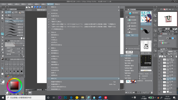
Task: Toggle visibility of layer 图层 5
Action: 159,76
